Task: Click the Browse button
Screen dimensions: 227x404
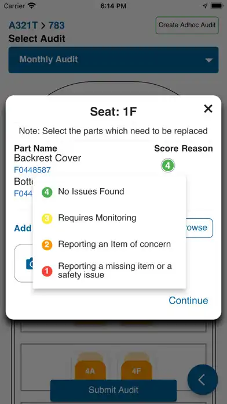Action: 197,228
